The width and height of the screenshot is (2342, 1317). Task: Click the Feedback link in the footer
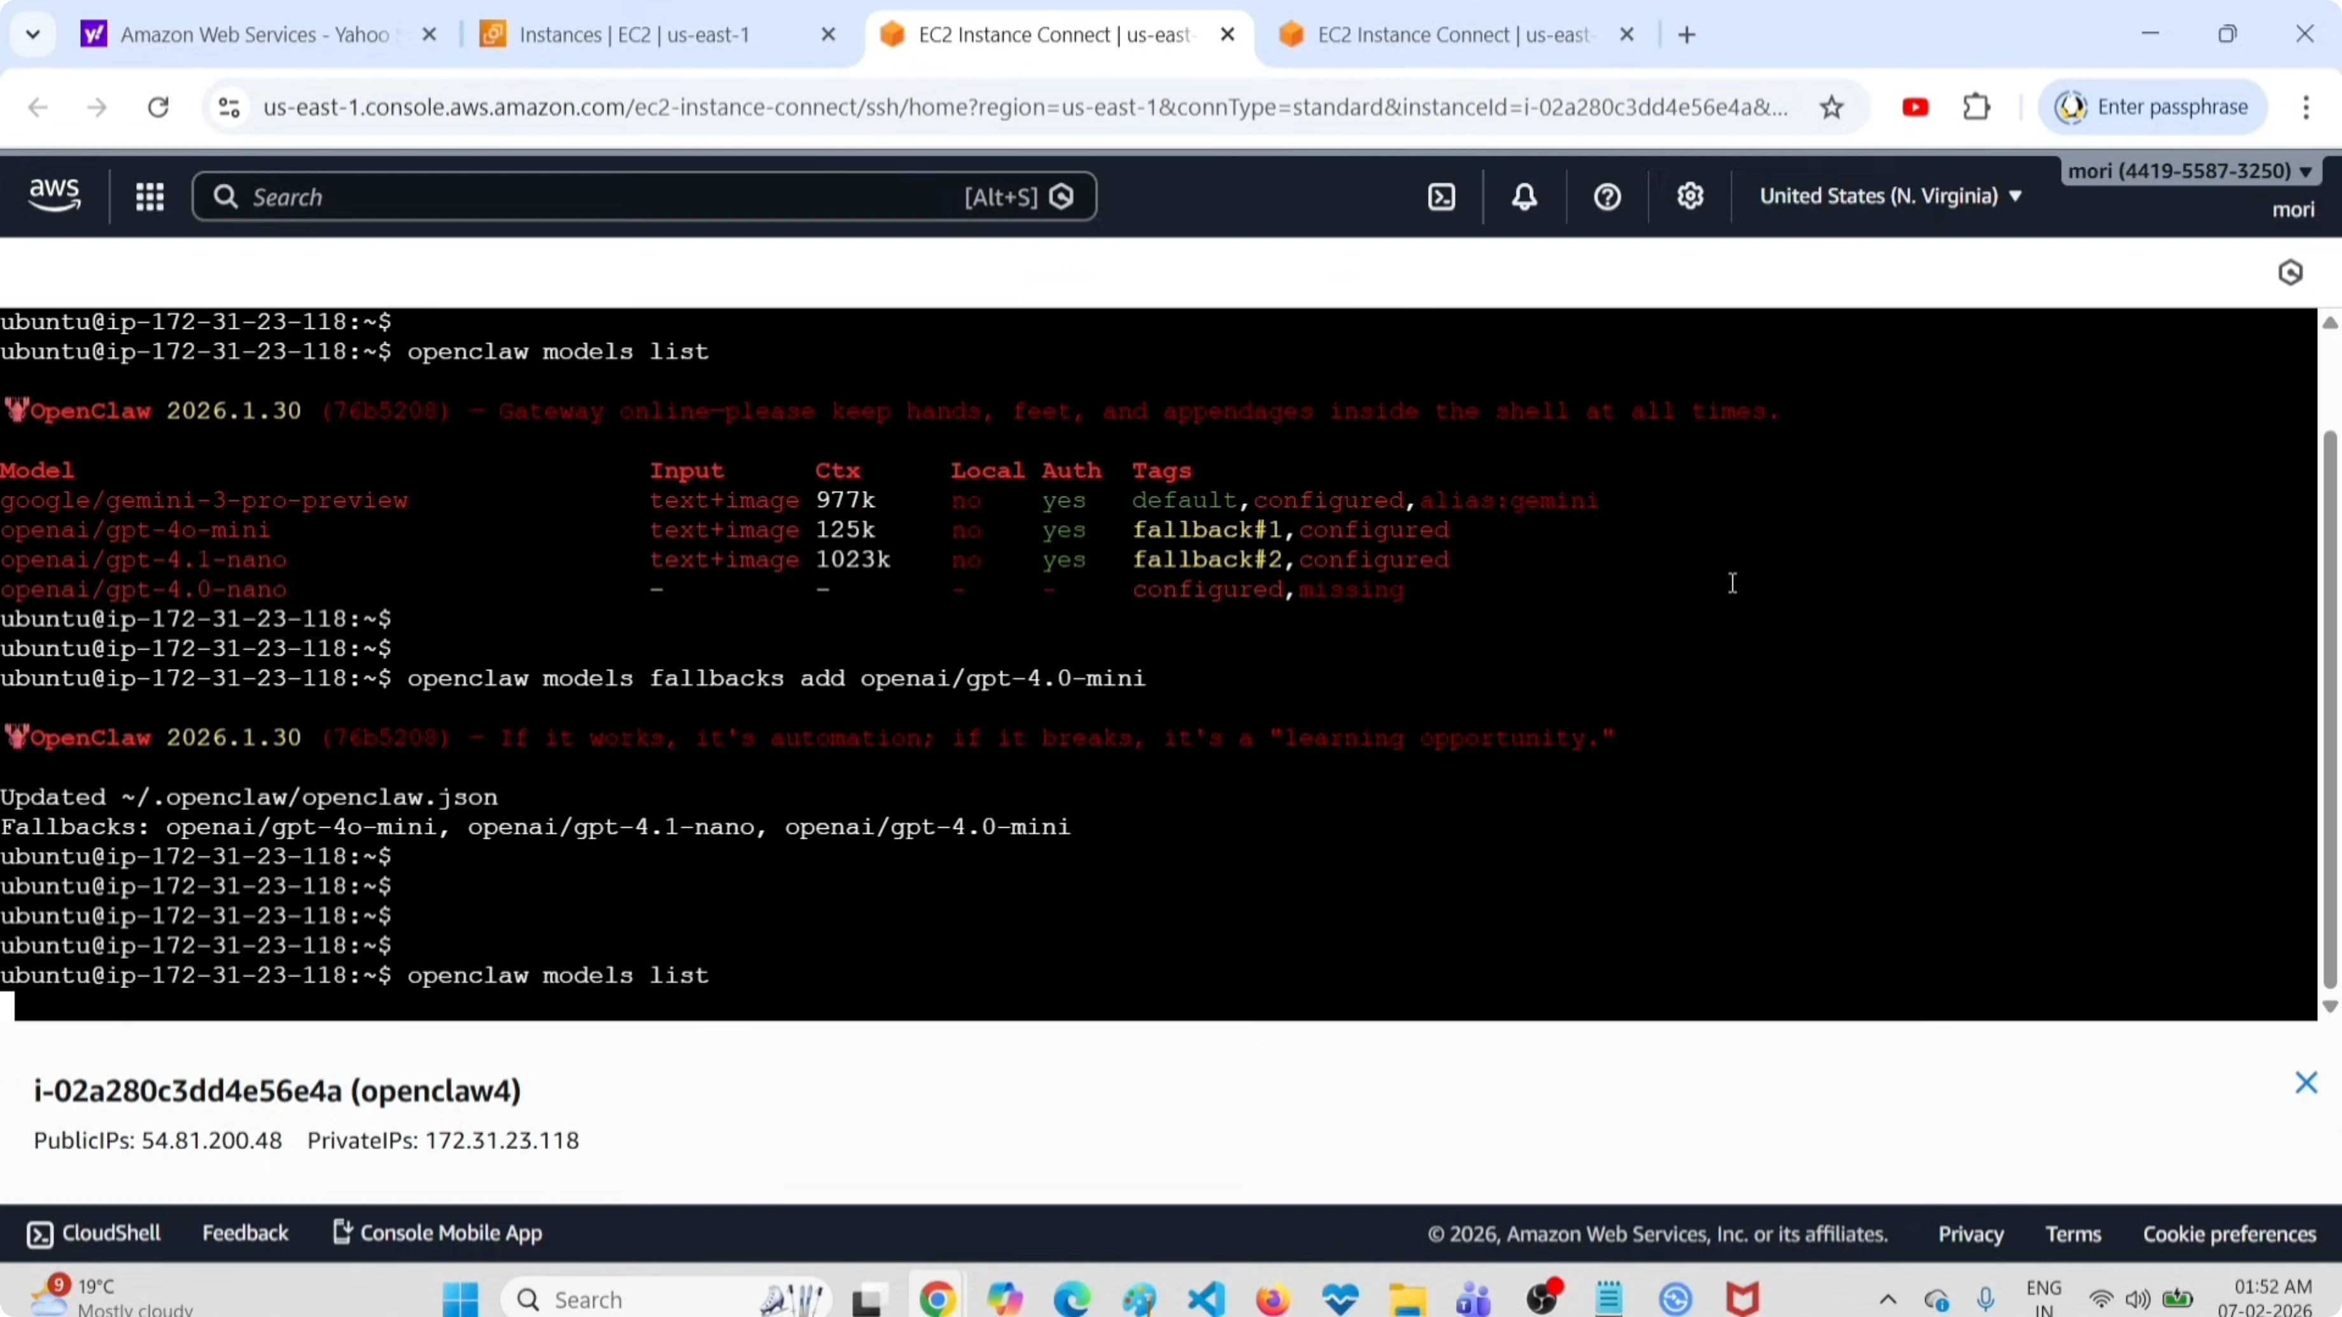244,1232
